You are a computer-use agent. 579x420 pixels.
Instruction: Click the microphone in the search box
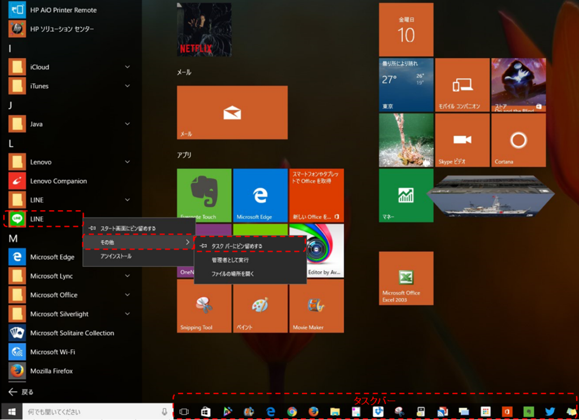(x=165, y=412)
